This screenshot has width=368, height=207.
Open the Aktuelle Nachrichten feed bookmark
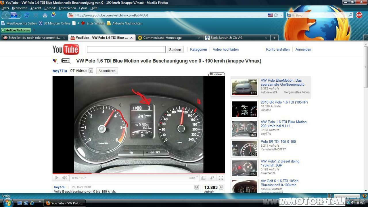click(x=124, y=23)
